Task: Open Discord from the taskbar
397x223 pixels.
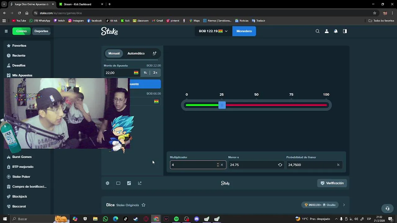Action: [x=196, y=219]
